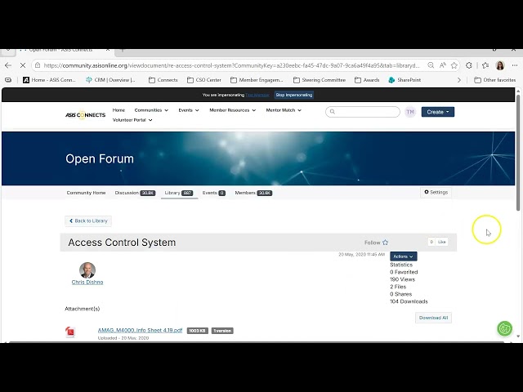
Task: Open the Chris Dishno profile link
Action: click(x=87, y=282)
